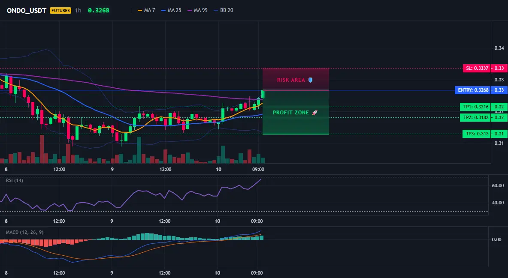Viewport: 508px width, 278px height.
Task: Open the MACD (12, 26, 9) label
Action: tap(24, 232)
